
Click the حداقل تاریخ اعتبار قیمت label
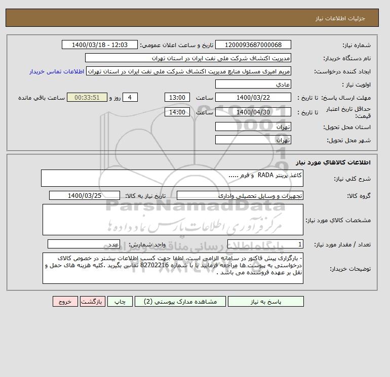pyautogui.click(x=348, y=112)
